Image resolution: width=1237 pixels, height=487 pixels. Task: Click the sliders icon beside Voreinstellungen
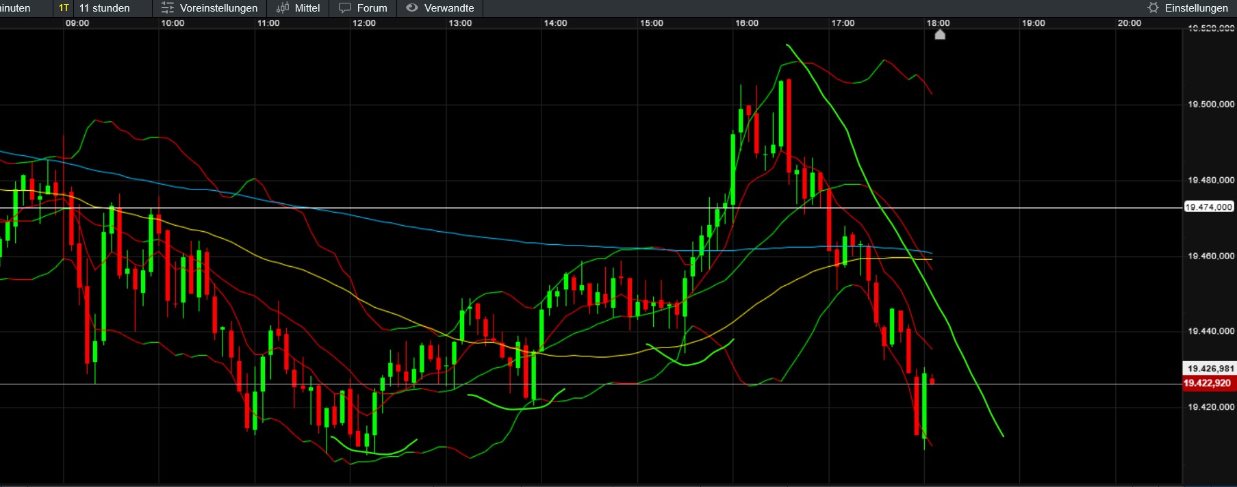[168, 8]
